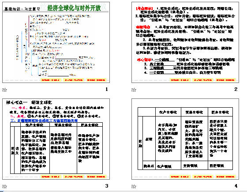Click the animation star icon under slide 4
247x192 pixels.
[x=134, y=186]
